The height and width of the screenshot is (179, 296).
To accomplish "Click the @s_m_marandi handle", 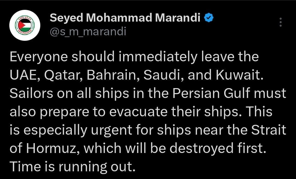I will (88, 32).
